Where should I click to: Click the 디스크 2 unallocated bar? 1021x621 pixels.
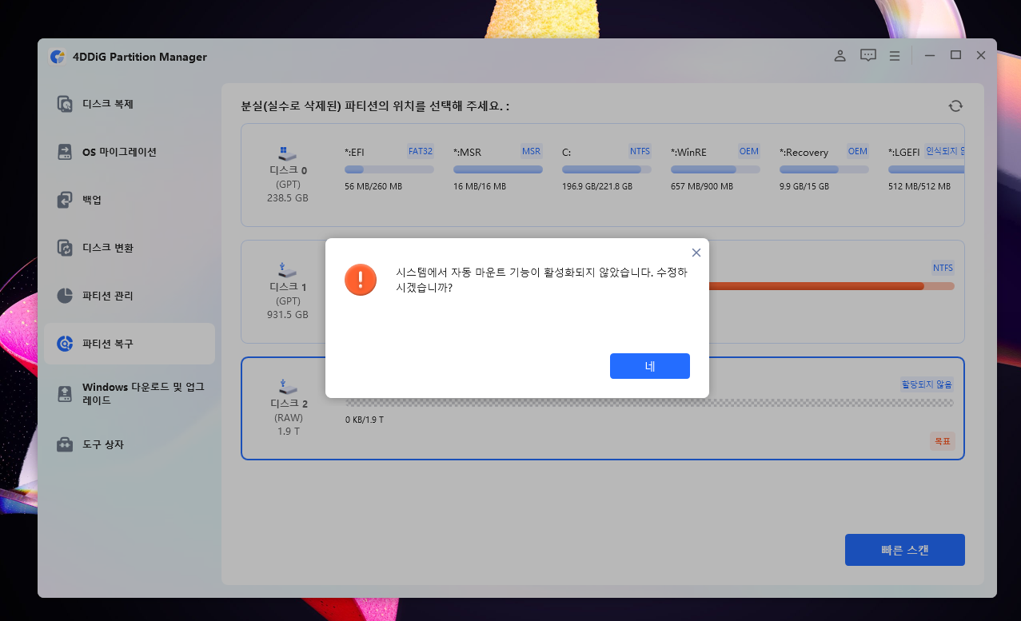[x=649, y=403]
